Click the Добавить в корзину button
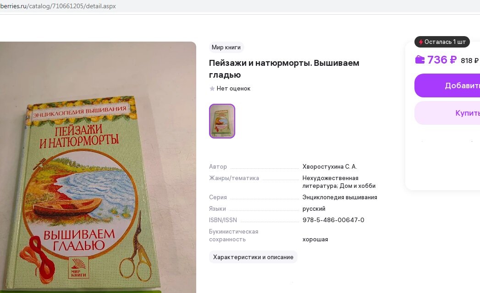 pos(447,85)
